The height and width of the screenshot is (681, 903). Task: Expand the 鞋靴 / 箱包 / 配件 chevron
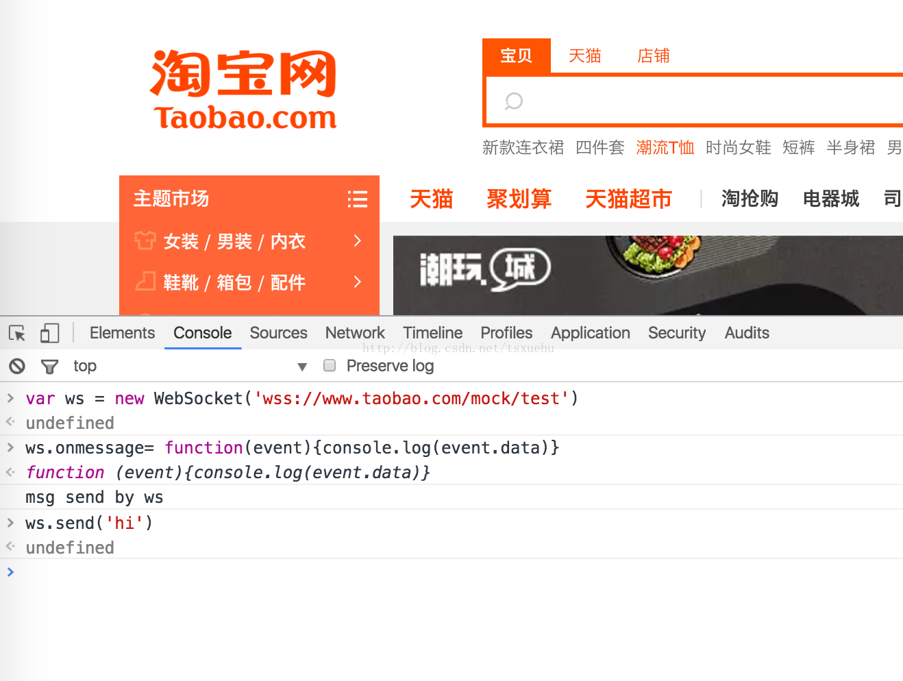pyautogui.click(x=357, y=282)
